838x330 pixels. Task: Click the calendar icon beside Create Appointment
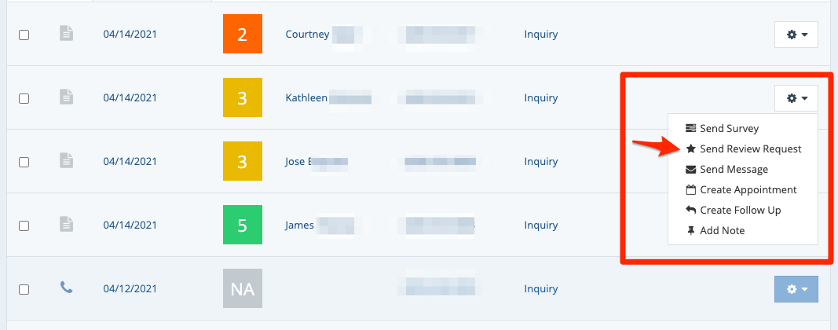690,189
